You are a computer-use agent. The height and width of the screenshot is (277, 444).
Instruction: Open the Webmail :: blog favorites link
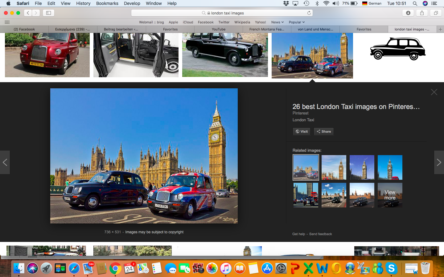(x=151, y=22)
